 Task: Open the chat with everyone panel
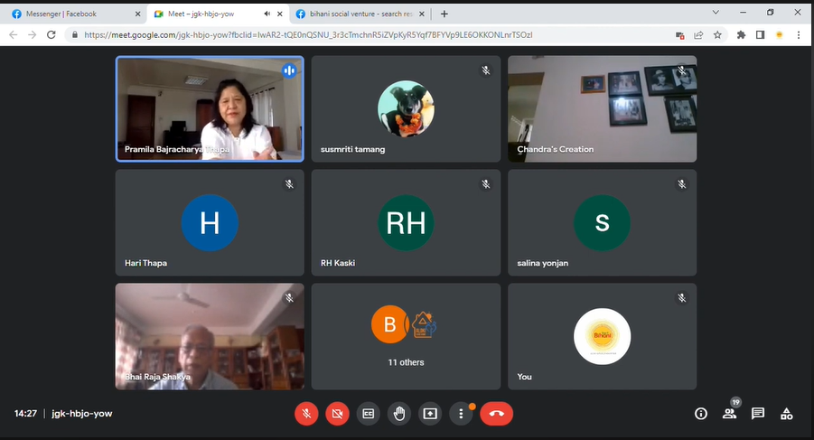coord(758,414)
